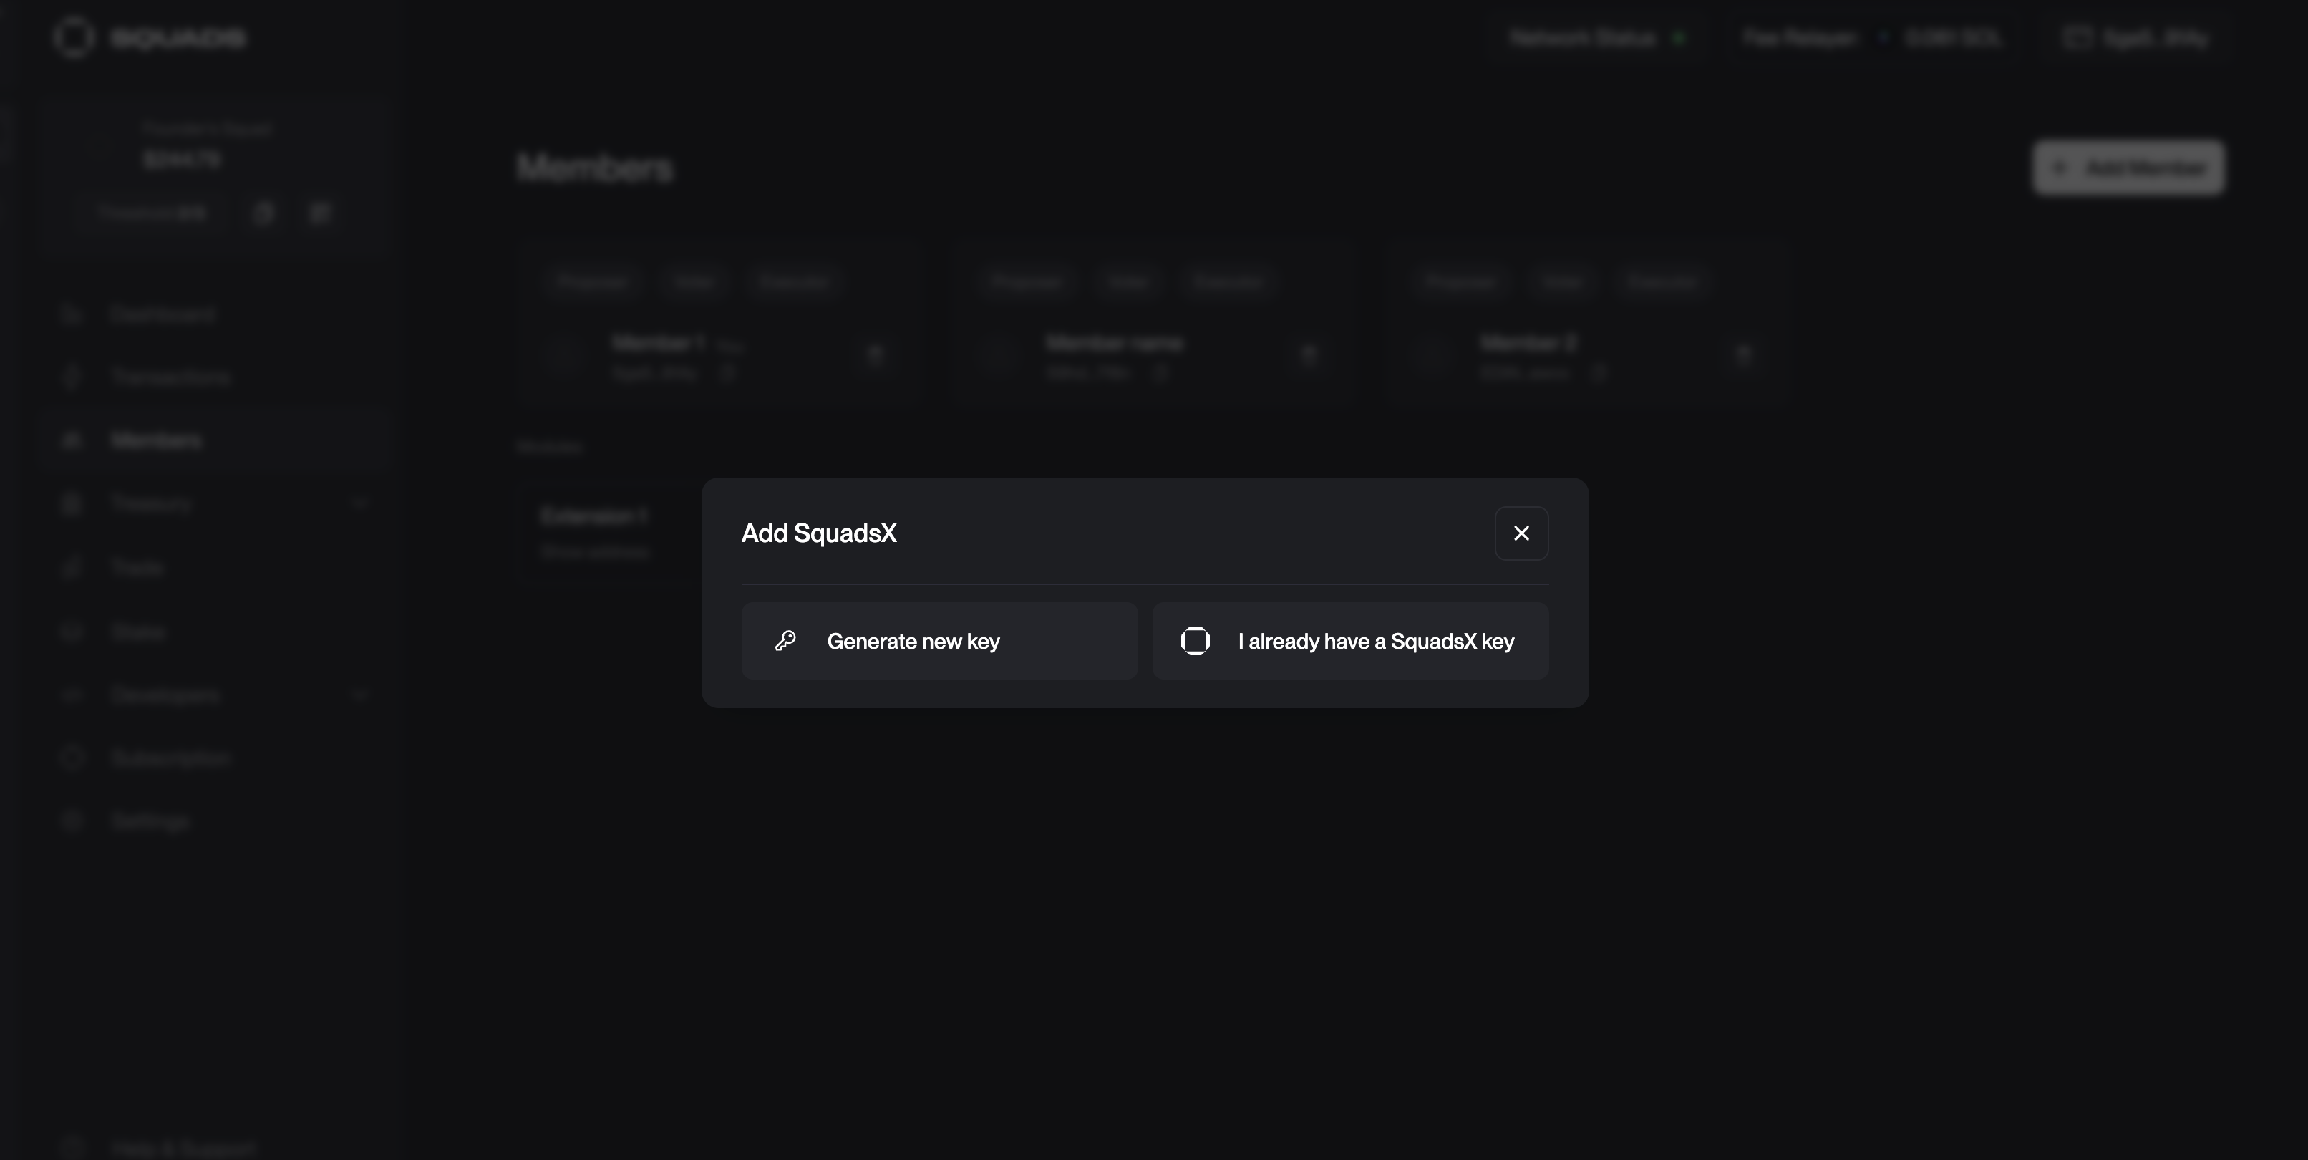Click the key icon for generating a key
This screenshot has height=1160, width=2308.
click(786, 641)
